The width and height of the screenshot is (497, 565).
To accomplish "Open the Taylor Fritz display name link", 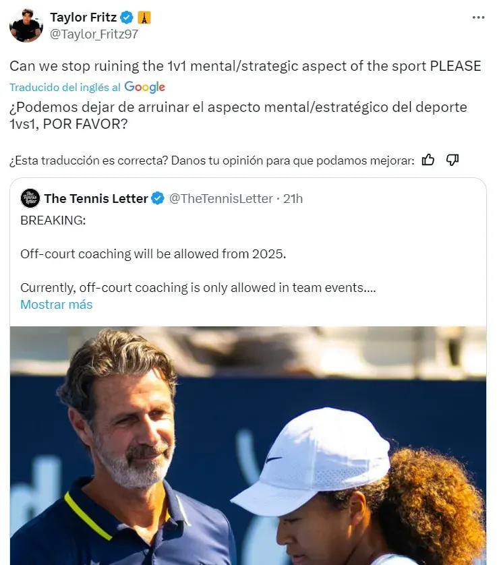I will 83,18.
